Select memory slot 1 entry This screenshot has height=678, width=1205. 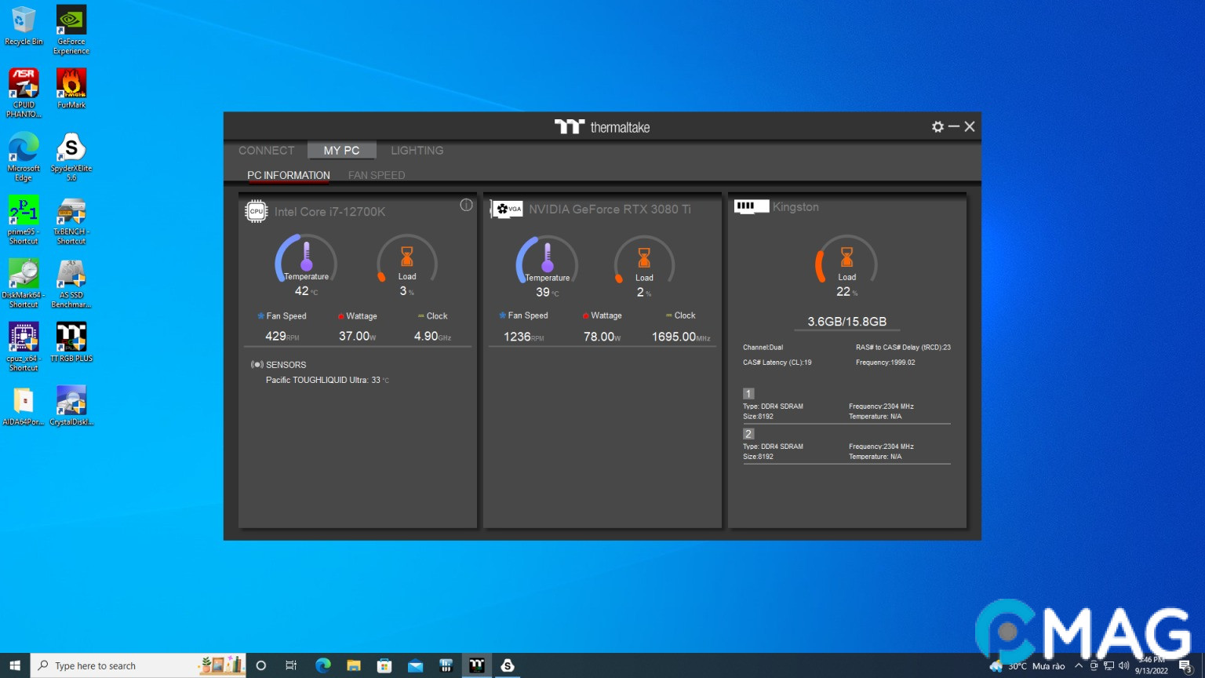[748, 394]
